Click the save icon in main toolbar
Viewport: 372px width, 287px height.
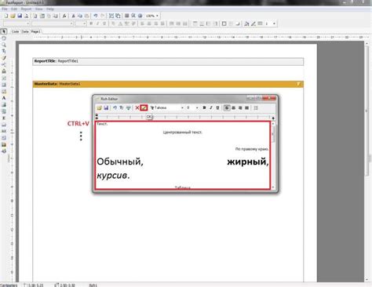[20, 16]
